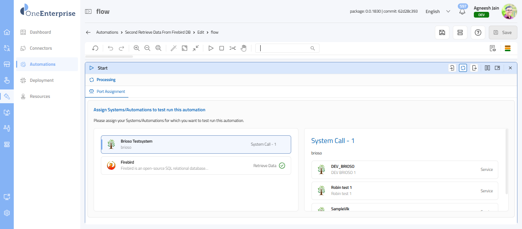This screenshot has width=522, height=229.
Task: Select the hand pan tool
Action: pyautogui.click(x=243, y=48)
